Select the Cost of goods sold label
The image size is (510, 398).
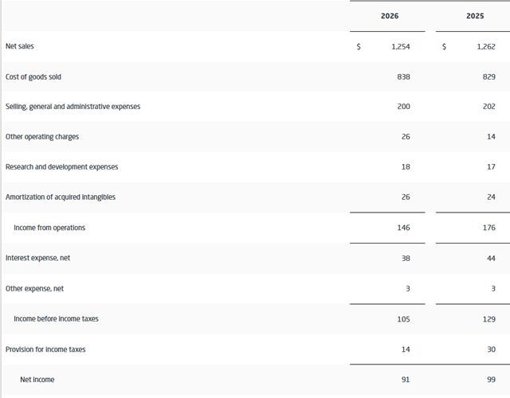click(x=33, y=77)
